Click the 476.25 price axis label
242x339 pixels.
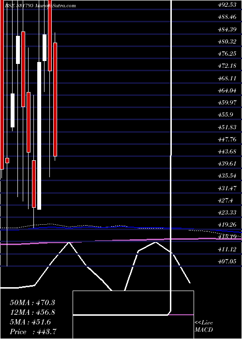point(227,54)
